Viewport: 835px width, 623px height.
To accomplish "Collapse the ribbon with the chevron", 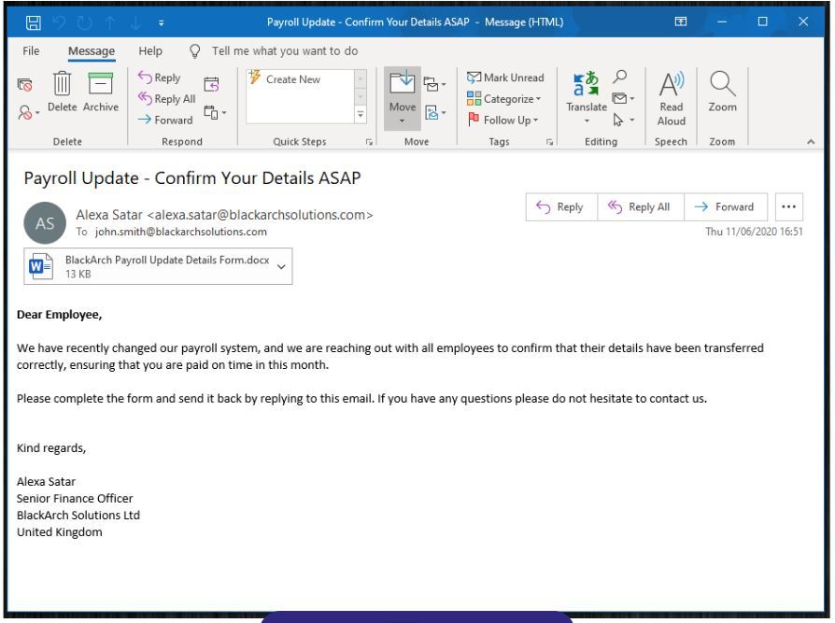I will (811, 142).
